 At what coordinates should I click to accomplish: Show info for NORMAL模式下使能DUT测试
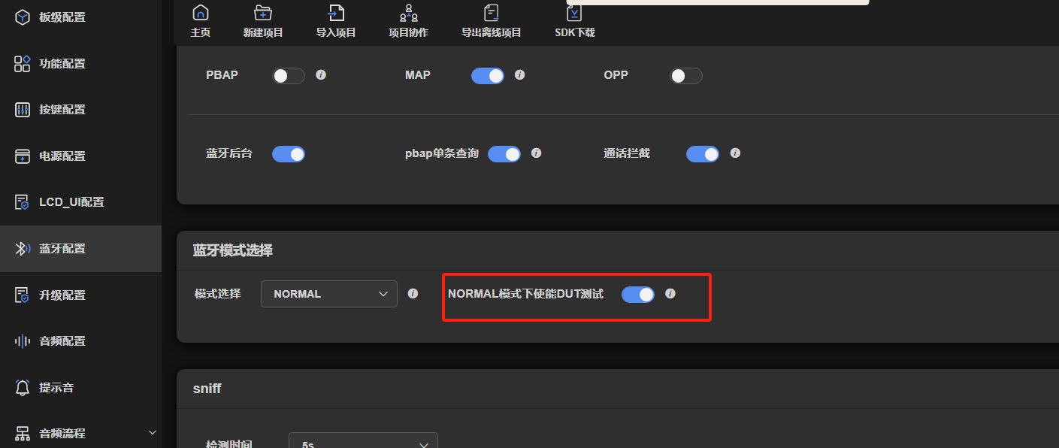tap(670, 293)
